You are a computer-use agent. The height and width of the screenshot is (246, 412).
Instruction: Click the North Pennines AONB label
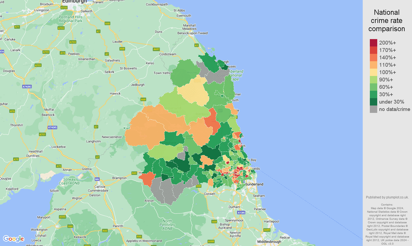pyautogui.click(x=167, y=225)
